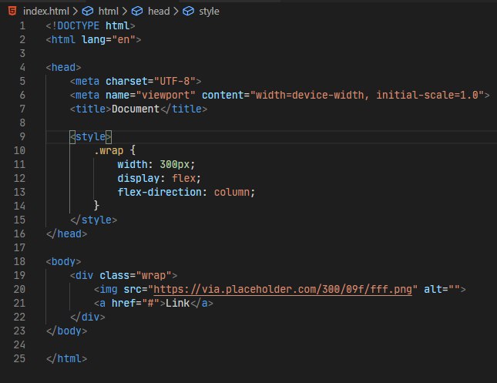Click the cube icon beside html breadcrumb
Screen dimensions: 497x383
88,11
